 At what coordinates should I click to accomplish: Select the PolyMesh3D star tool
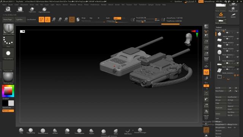coord(233,9)
